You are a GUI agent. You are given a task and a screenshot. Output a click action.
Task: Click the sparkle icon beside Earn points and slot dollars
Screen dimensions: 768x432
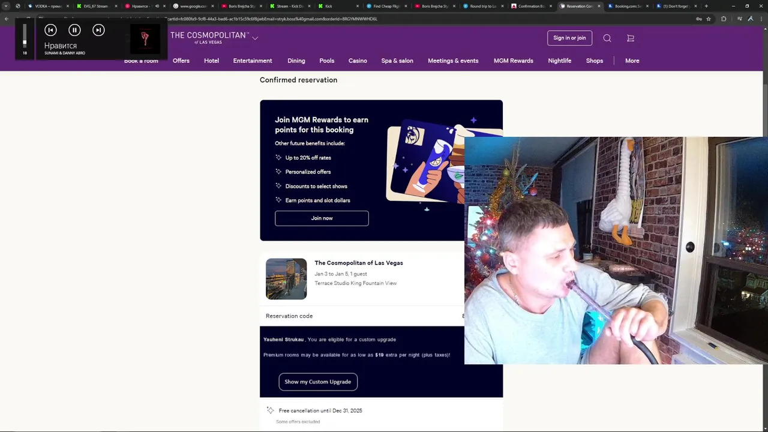[278, 200]
